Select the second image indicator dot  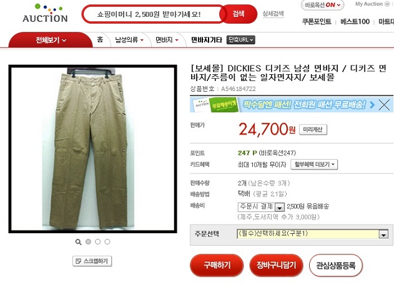pyautogui.click(x=98, y=241)
